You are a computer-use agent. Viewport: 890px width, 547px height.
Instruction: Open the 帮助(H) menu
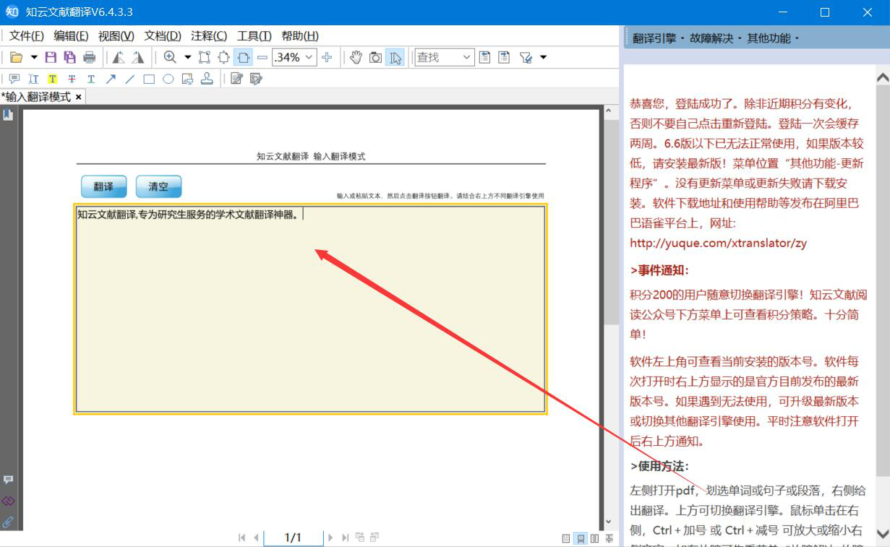[x=300, y=36]
